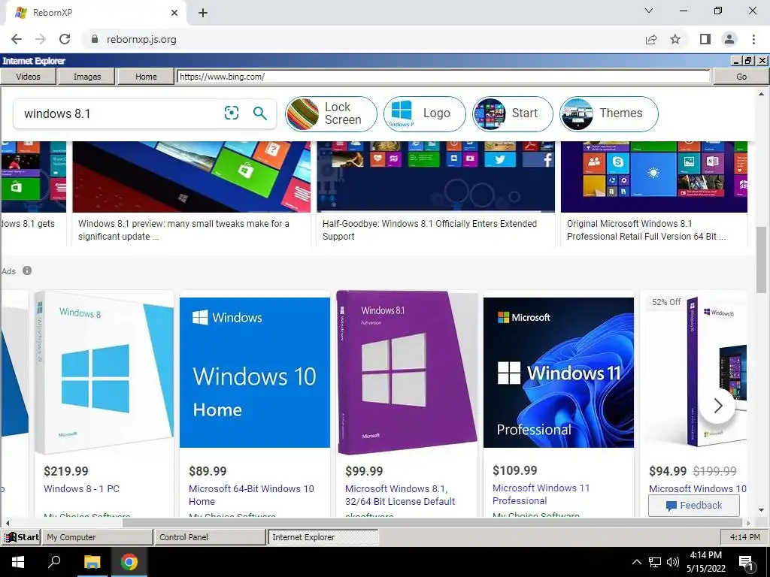Click the 52% Off badge
The height and width of the screenshot is (577, 770).
click(x=666, y=302)
